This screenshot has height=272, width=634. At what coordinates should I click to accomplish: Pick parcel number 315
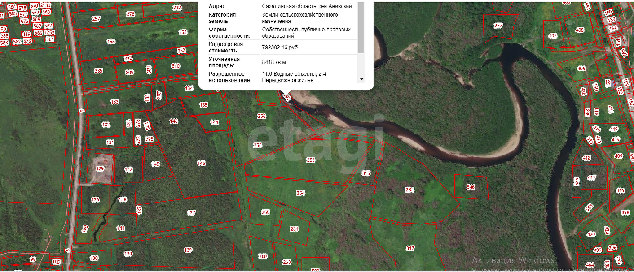[366, 173]
